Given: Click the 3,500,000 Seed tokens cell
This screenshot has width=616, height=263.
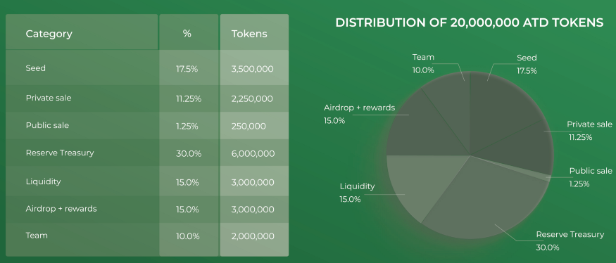Looking at the screenshot, I should pos(253,69).
